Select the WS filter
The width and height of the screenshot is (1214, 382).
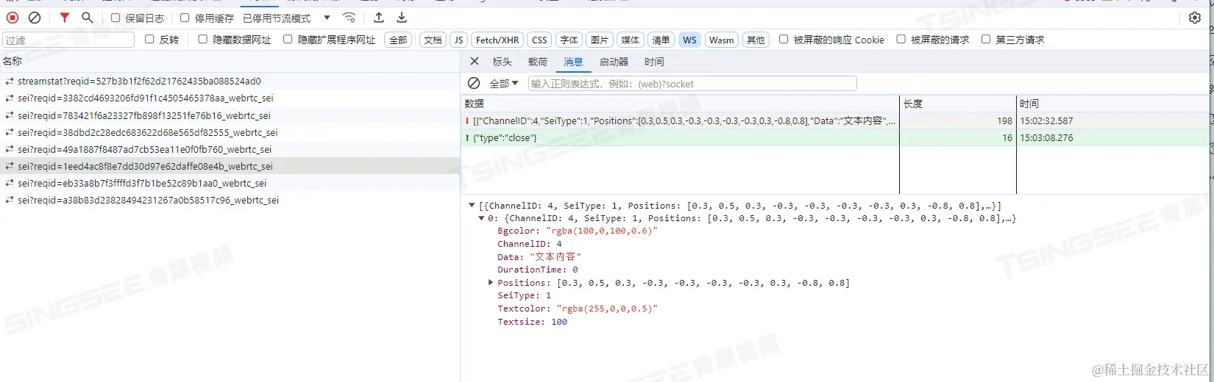(689, 40)
